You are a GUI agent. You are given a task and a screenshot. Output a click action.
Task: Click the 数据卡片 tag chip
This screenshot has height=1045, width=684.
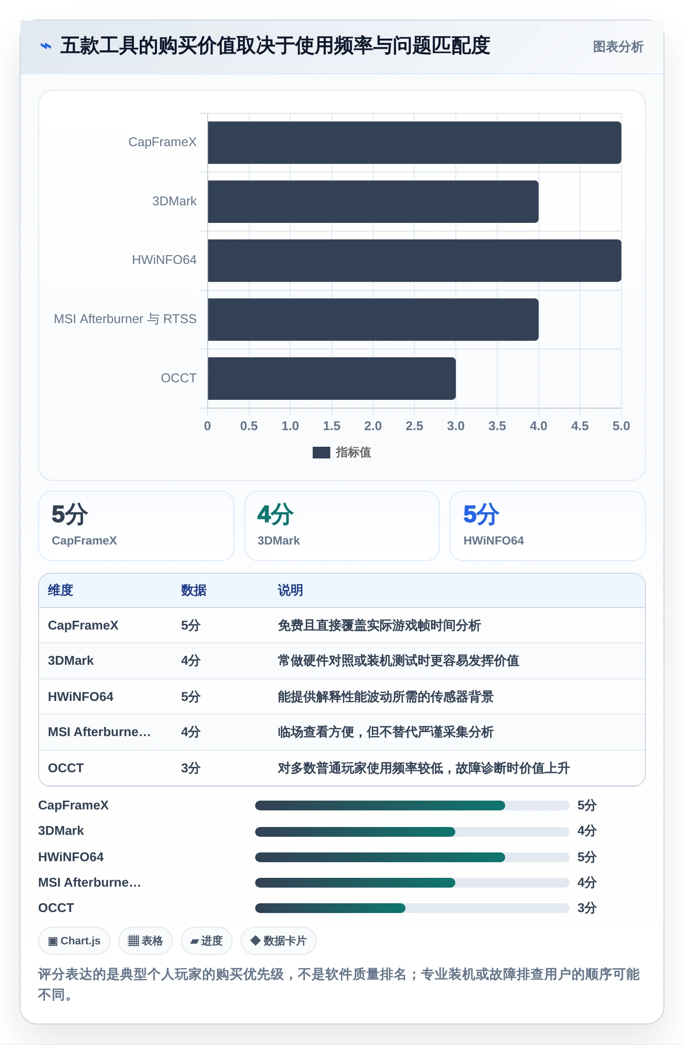(x=278, y=941)
